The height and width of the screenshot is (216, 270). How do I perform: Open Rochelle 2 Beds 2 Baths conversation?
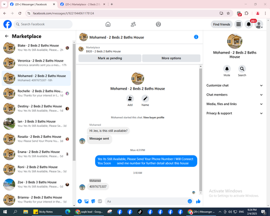coord(36,93)
